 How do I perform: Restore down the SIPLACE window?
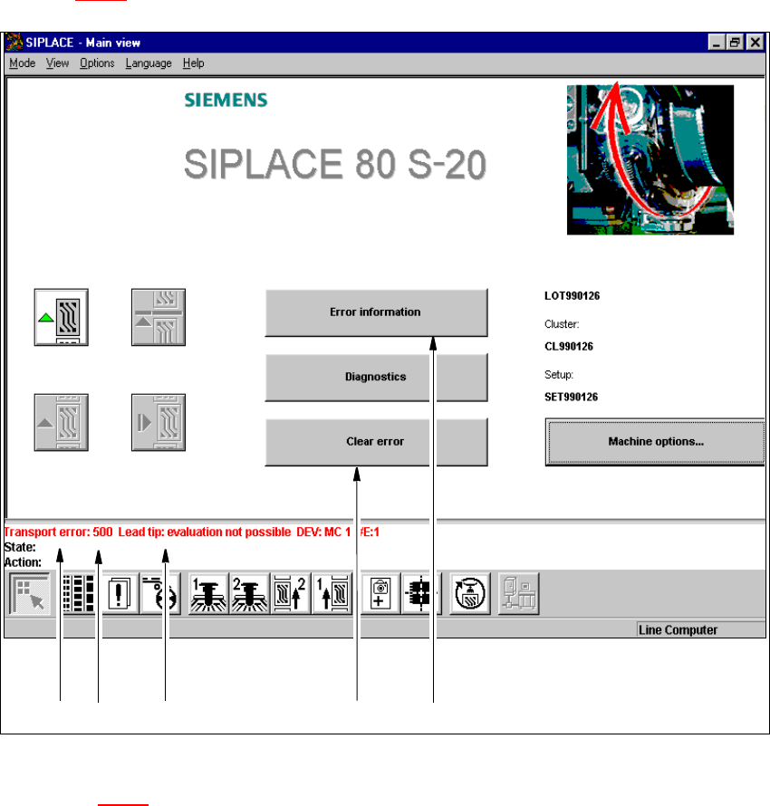coord(735,43)
